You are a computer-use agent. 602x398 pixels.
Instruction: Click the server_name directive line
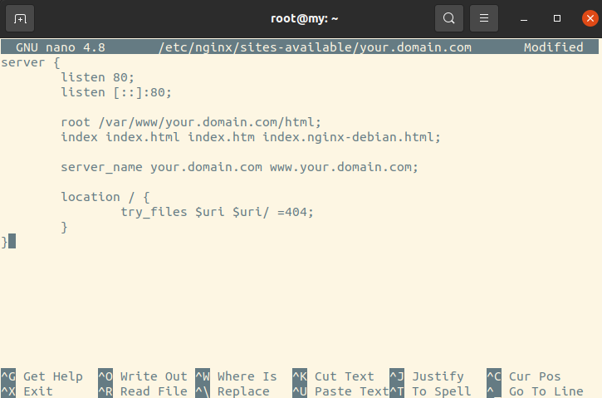240,167
